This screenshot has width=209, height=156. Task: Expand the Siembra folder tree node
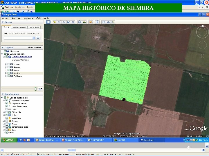(x=6, y=73)
